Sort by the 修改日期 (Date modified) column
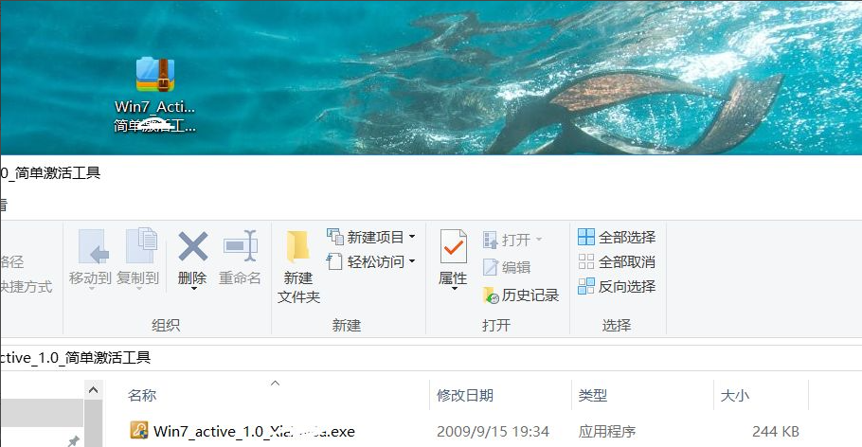The height and width of the screenshot is (447, 862). 465,396
